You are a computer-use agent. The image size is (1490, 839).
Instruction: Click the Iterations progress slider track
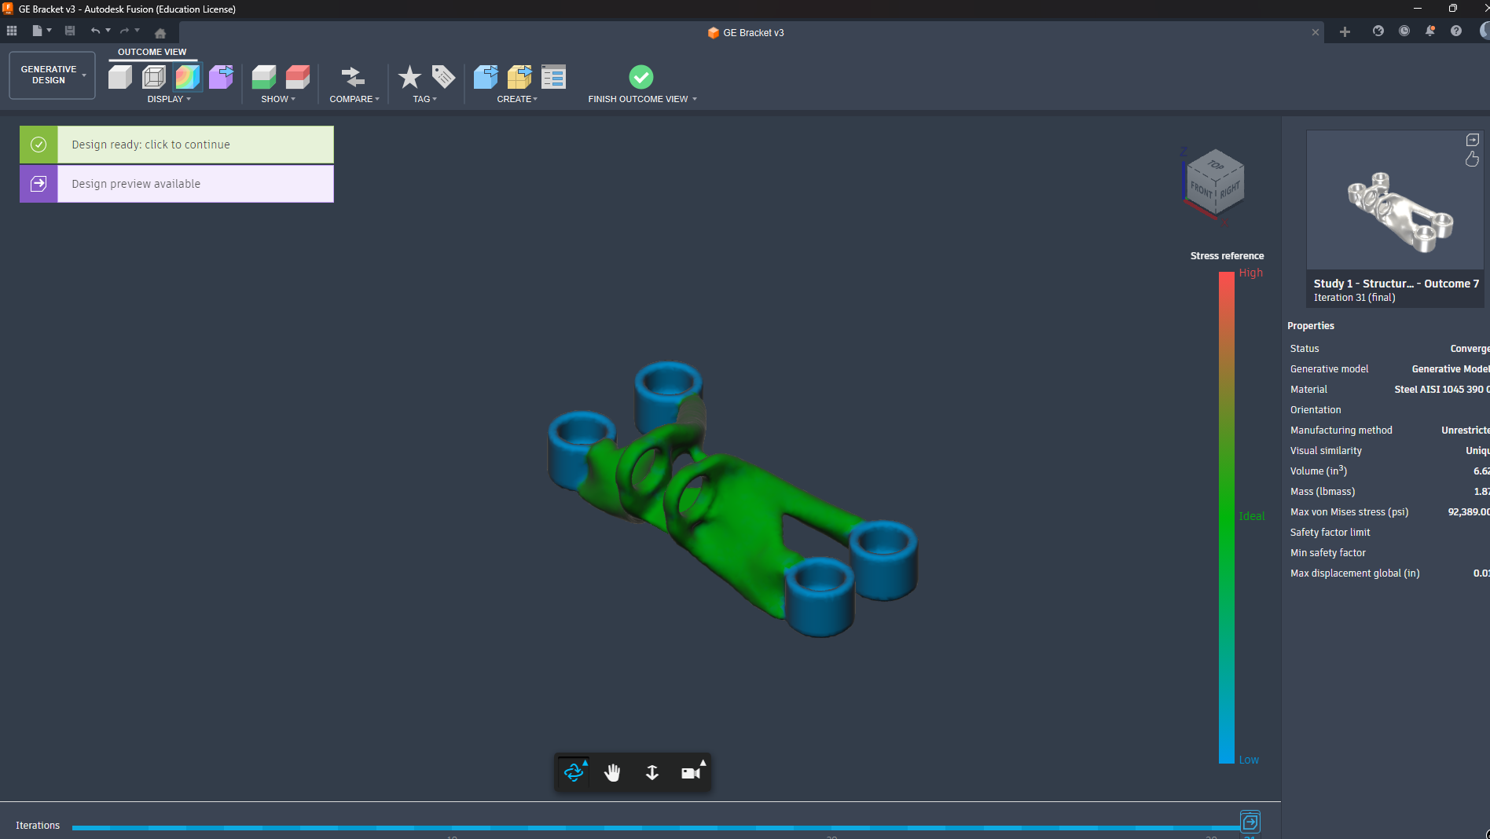(x=655, y=828)
